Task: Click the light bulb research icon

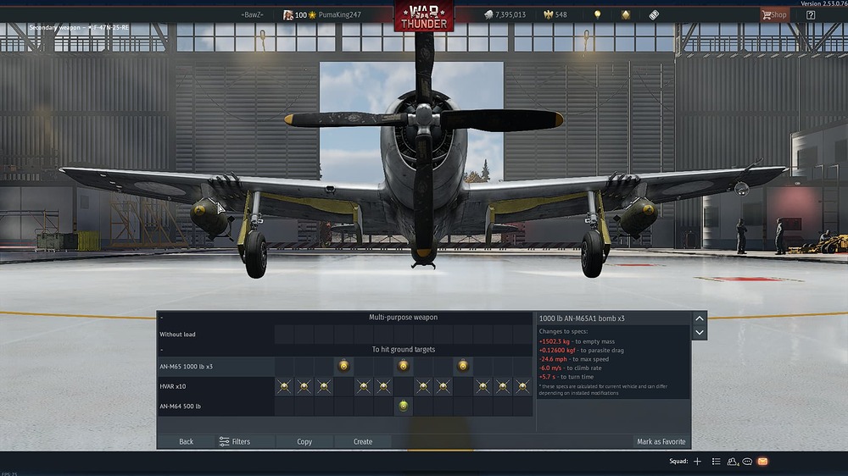Action: (x=597, y=14)
